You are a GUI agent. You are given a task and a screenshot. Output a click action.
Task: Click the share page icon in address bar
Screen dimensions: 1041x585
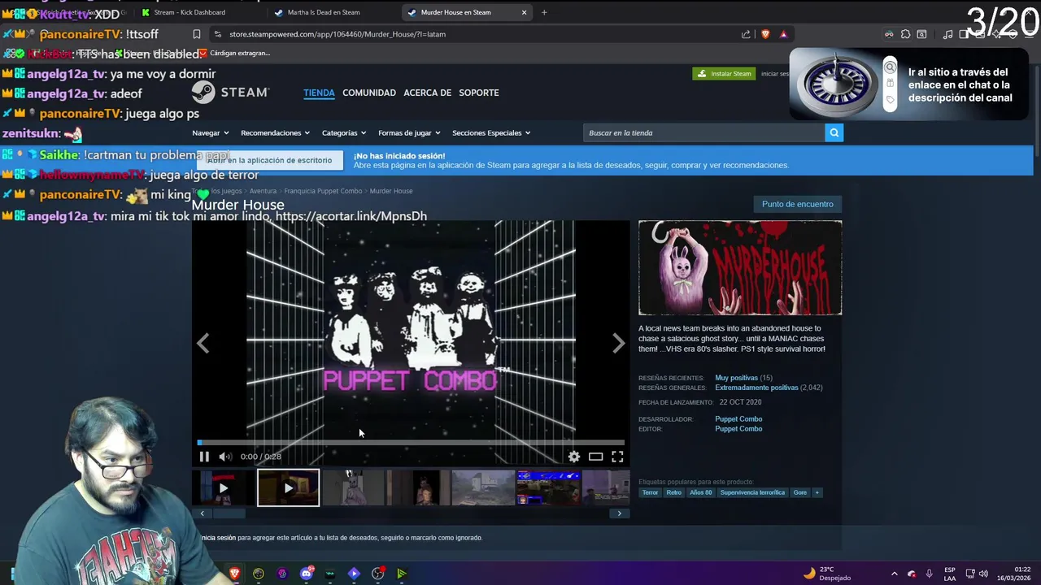pos(746,34)
